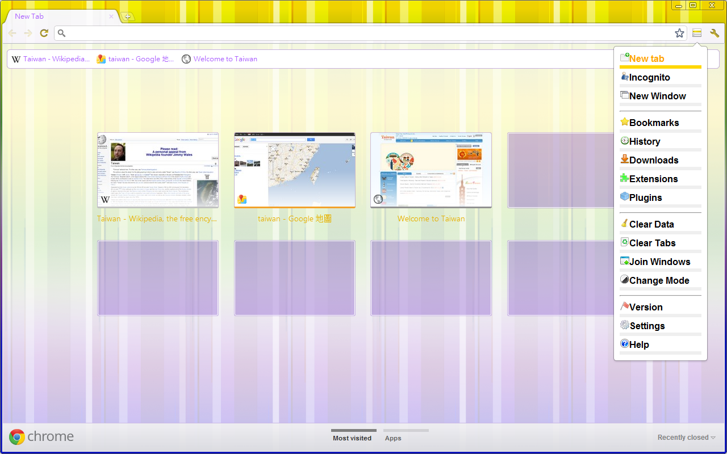Click the 'taiwan - Google 地圖' caption

[x=295, y=219]
